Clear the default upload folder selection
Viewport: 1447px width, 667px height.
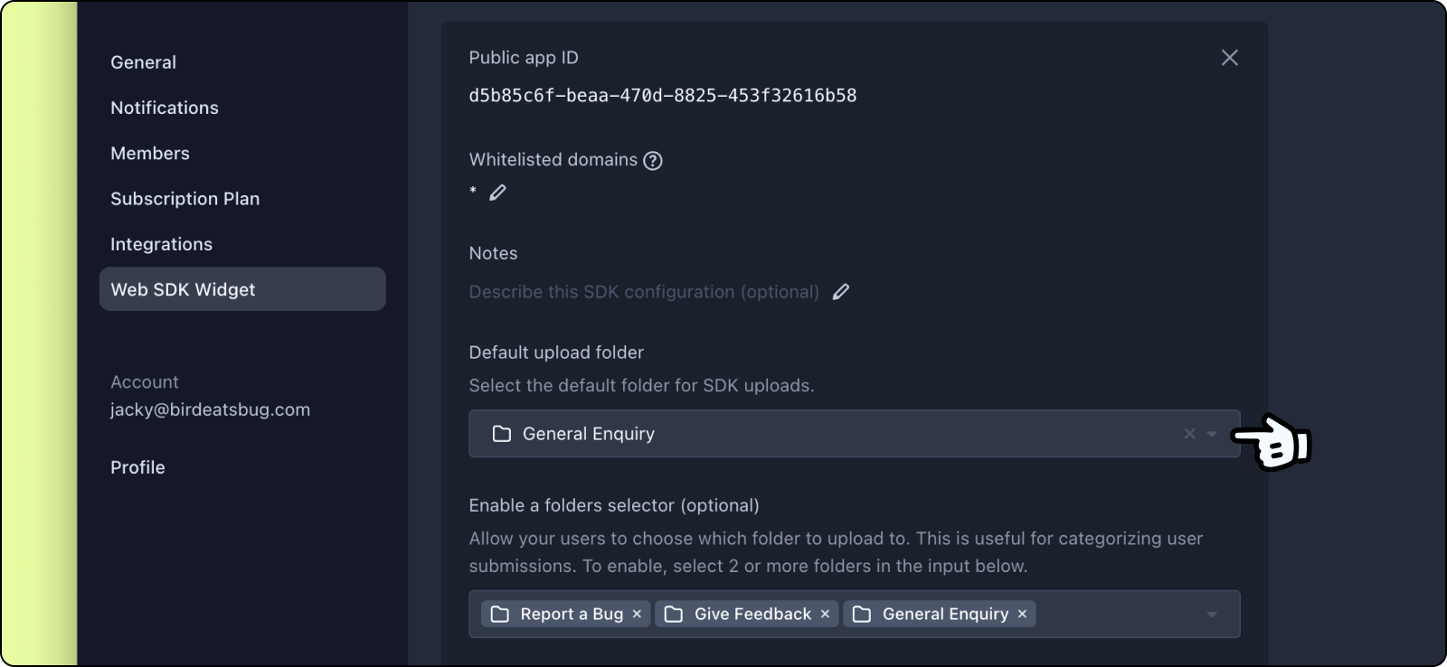[x=1188, y=434]
